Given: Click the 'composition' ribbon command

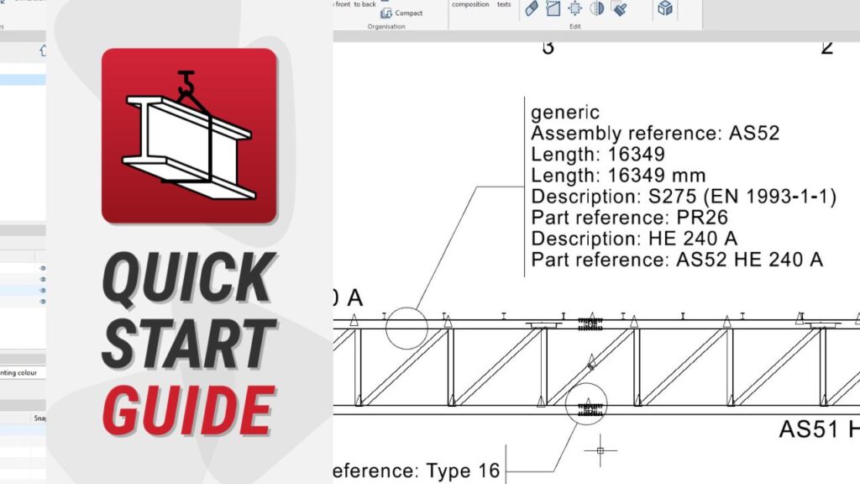Looking at the screenshot, I should [x=470, y=4].
